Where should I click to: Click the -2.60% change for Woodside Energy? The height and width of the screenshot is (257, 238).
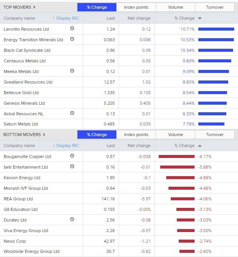(x=205, y=251)
